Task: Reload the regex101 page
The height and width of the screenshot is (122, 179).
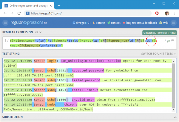Action: [x=19, y=13]
